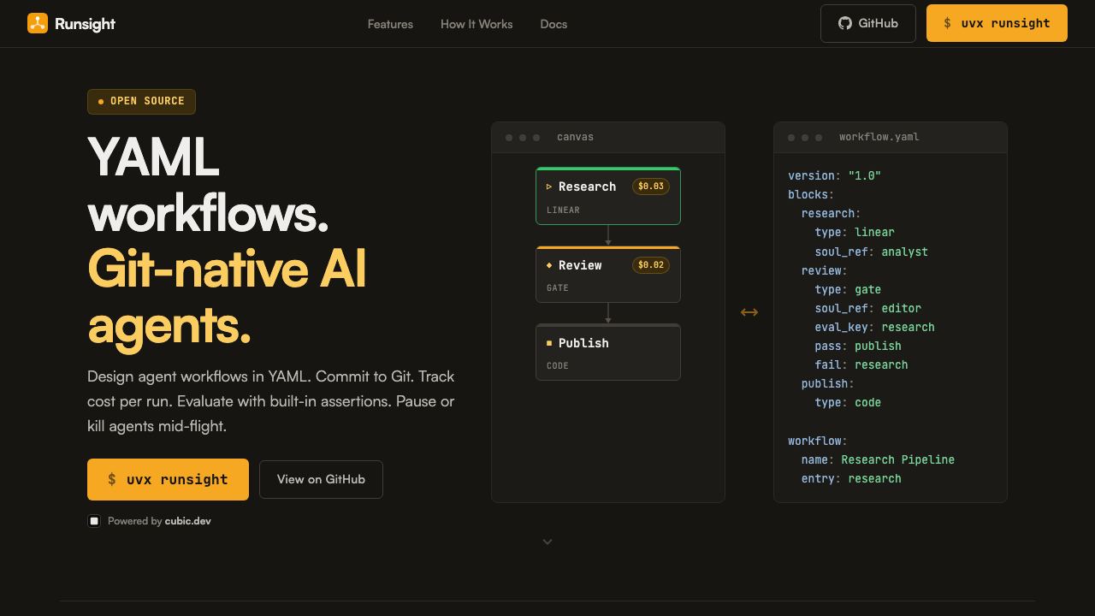The width and height of the screenshot is (1095, 616).
Task: Click the header uvx runsight button
Action: click(997, 23)
